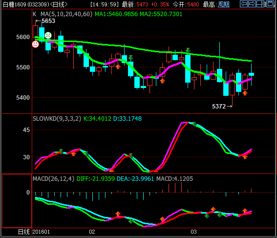The image size is (277, 238).
Task: Click rightmost orange up arrow in MACD panel
Action: pyautogui.click(x=245, y=211)
